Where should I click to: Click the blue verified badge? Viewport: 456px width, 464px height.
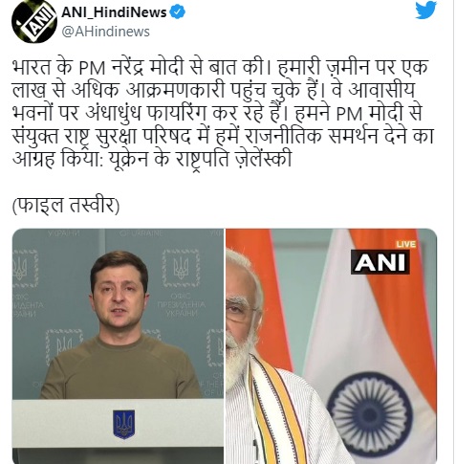point(178,12)
